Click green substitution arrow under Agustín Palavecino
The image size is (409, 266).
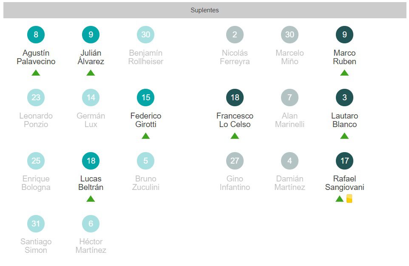tap(36, 73)
